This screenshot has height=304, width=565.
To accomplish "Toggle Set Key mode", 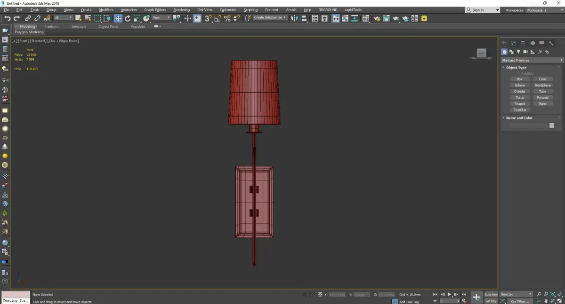I will (x=491, y=301).
